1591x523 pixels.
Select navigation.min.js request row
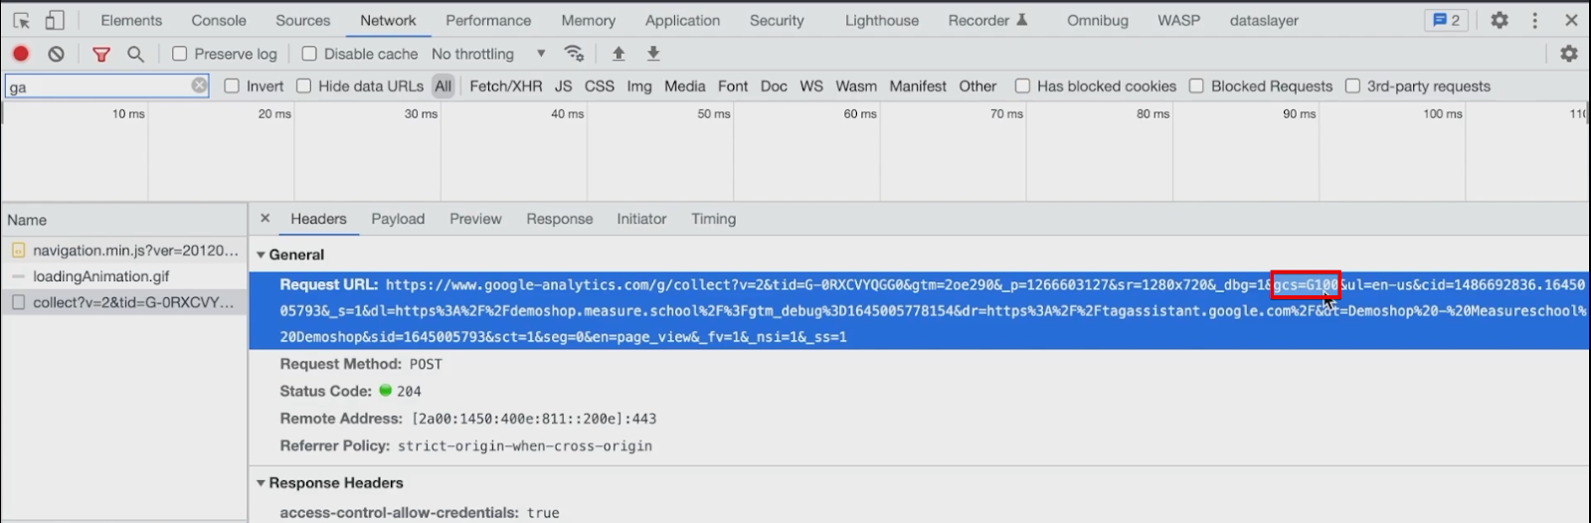124,251
